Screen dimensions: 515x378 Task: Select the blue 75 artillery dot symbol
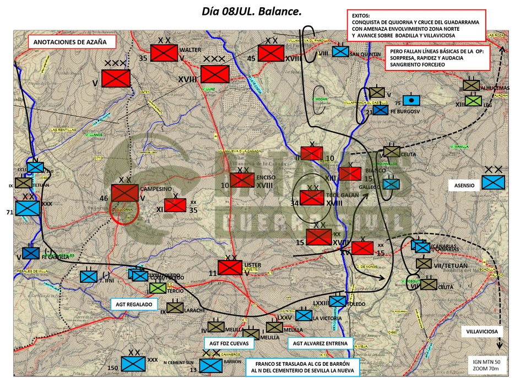pos(411,101)
